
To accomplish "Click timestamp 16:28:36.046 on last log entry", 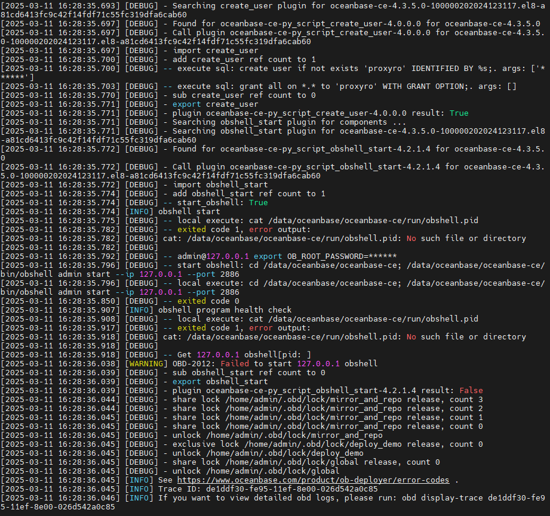I will pyautogui.click(x=89, y=498).
